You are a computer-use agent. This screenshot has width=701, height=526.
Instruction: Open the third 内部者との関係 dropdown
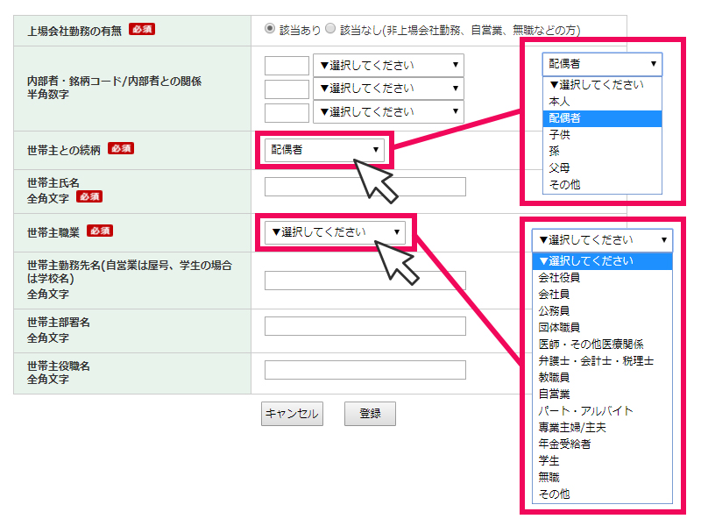click(388, 112)
